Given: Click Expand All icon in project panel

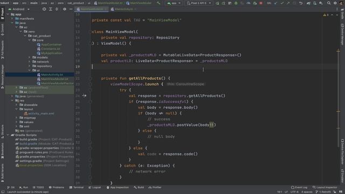Looking at the screenshot, I should pyautogui.click(x=50, y=9).
